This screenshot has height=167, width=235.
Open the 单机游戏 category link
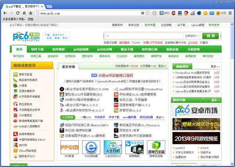(x=208, y=56)
